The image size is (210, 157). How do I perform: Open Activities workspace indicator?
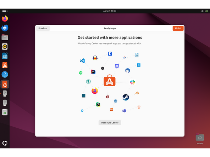pyautogui.click(x=5, y=11)
